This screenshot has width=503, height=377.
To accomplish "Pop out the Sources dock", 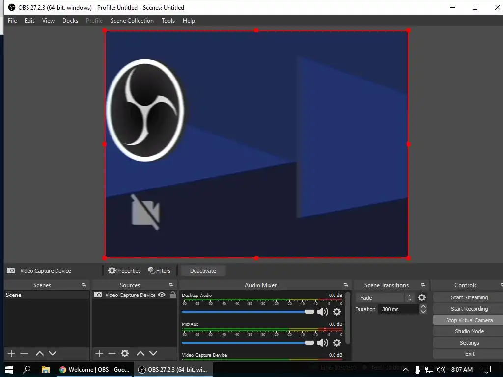I will (x=171, y=285).
